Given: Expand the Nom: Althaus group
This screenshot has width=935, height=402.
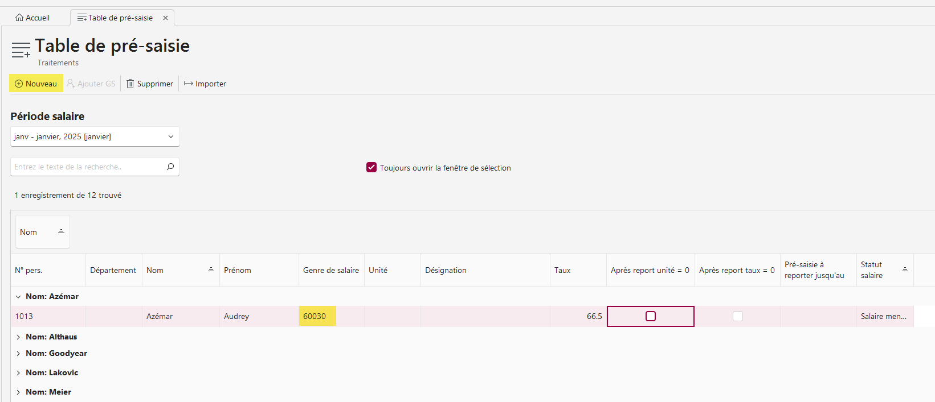Looking at the screenshot, I should [18, 337].
